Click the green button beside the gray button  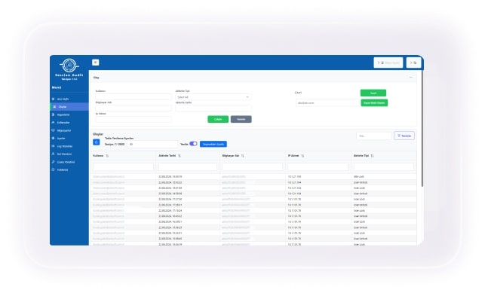click(x=218, y=119)
